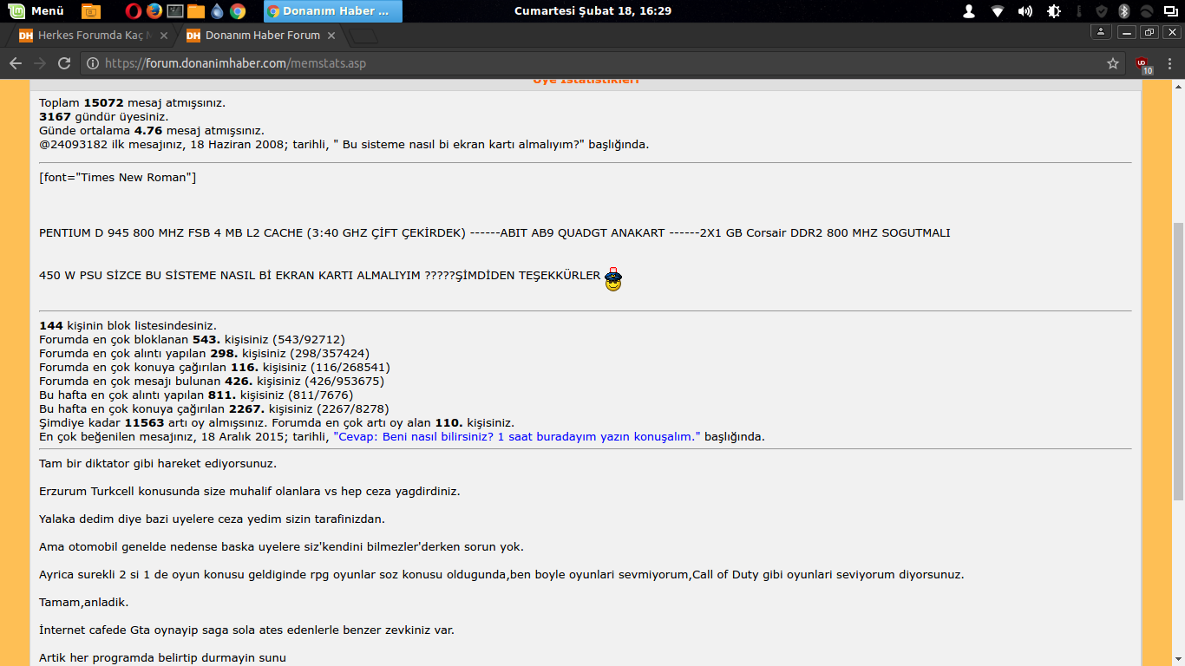Close the Donanım Haber Forum tab
1185x666 pixels.
pyautogui.click(x=331, y=36)
